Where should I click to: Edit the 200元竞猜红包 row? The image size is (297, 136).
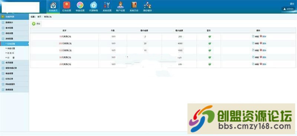click(255, 43)
